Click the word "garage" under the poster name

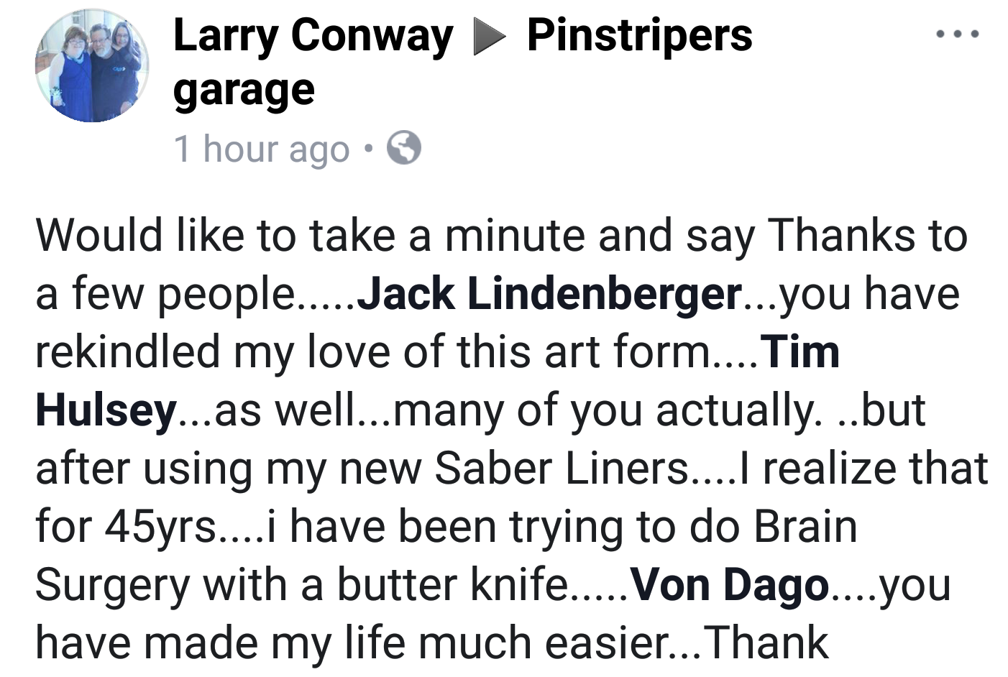[244, 91]
